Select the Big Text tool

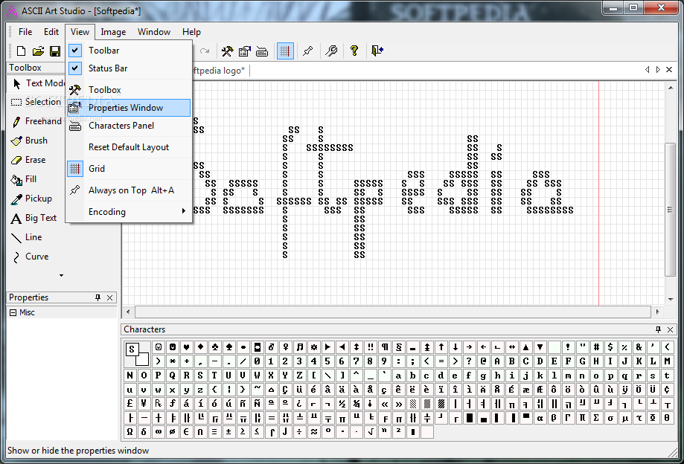(x=34, y=218)
